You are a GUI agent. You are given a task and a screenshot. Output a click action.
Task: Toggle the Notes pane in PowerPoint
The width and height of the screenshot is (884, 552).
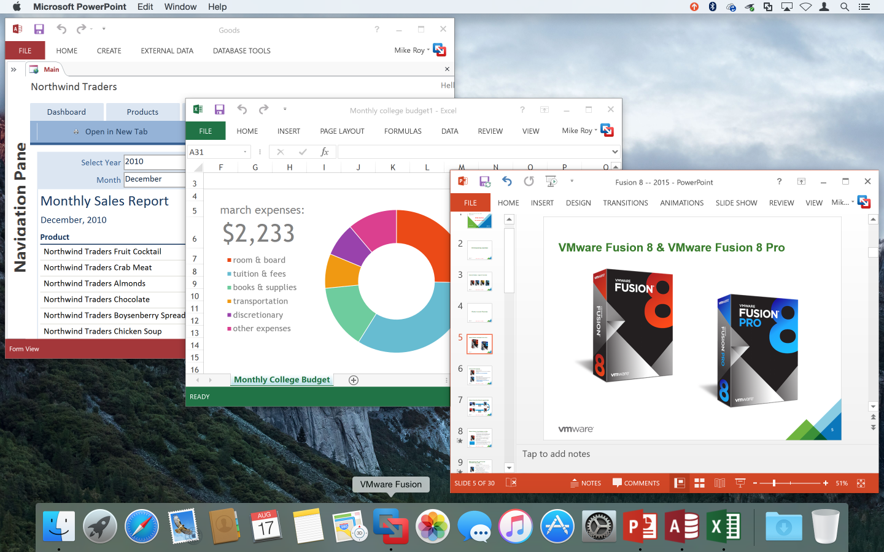click(586, 483)
